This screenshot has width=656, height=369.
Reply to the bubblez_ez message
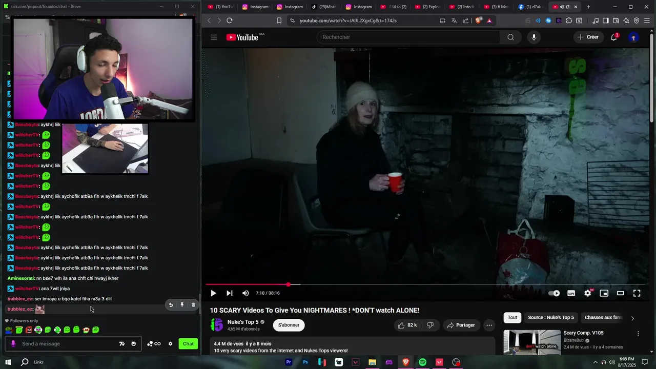tap(171, 305)
